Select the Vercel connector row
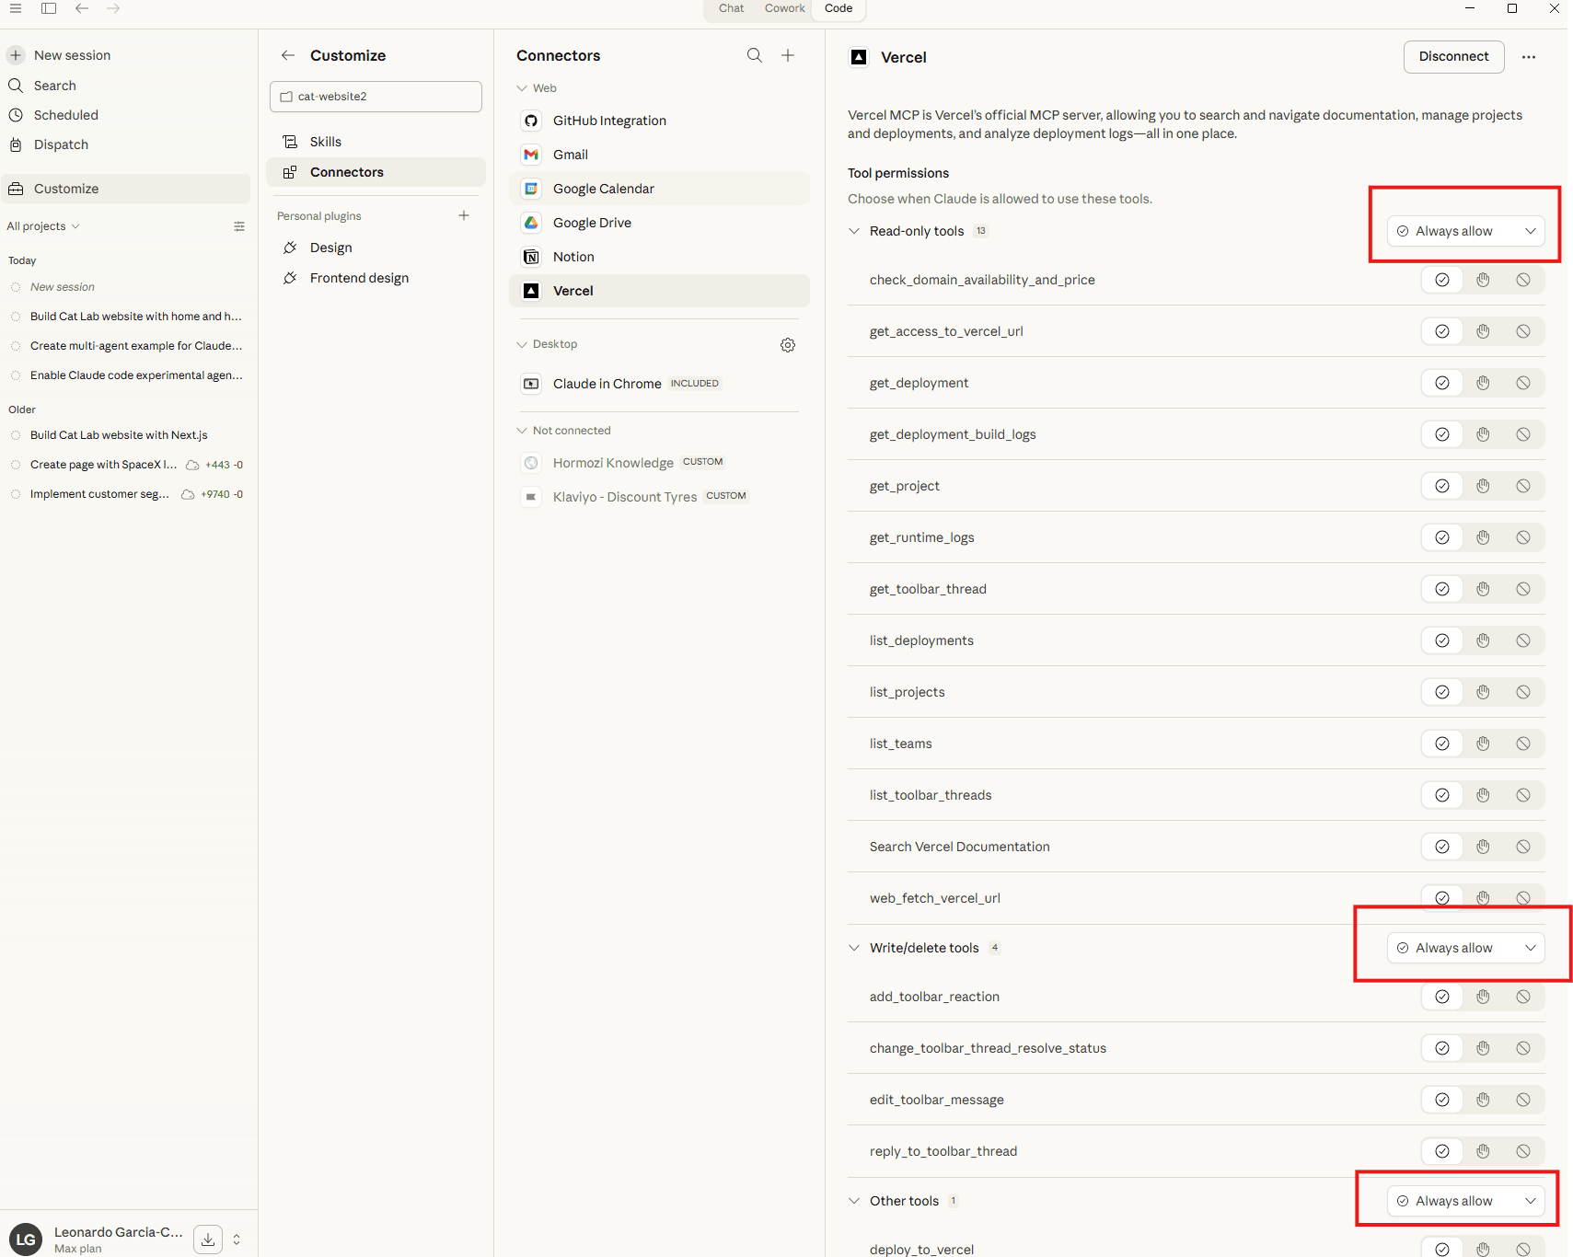Viewport: 1573px width, 1257px height. click(659, 291)
